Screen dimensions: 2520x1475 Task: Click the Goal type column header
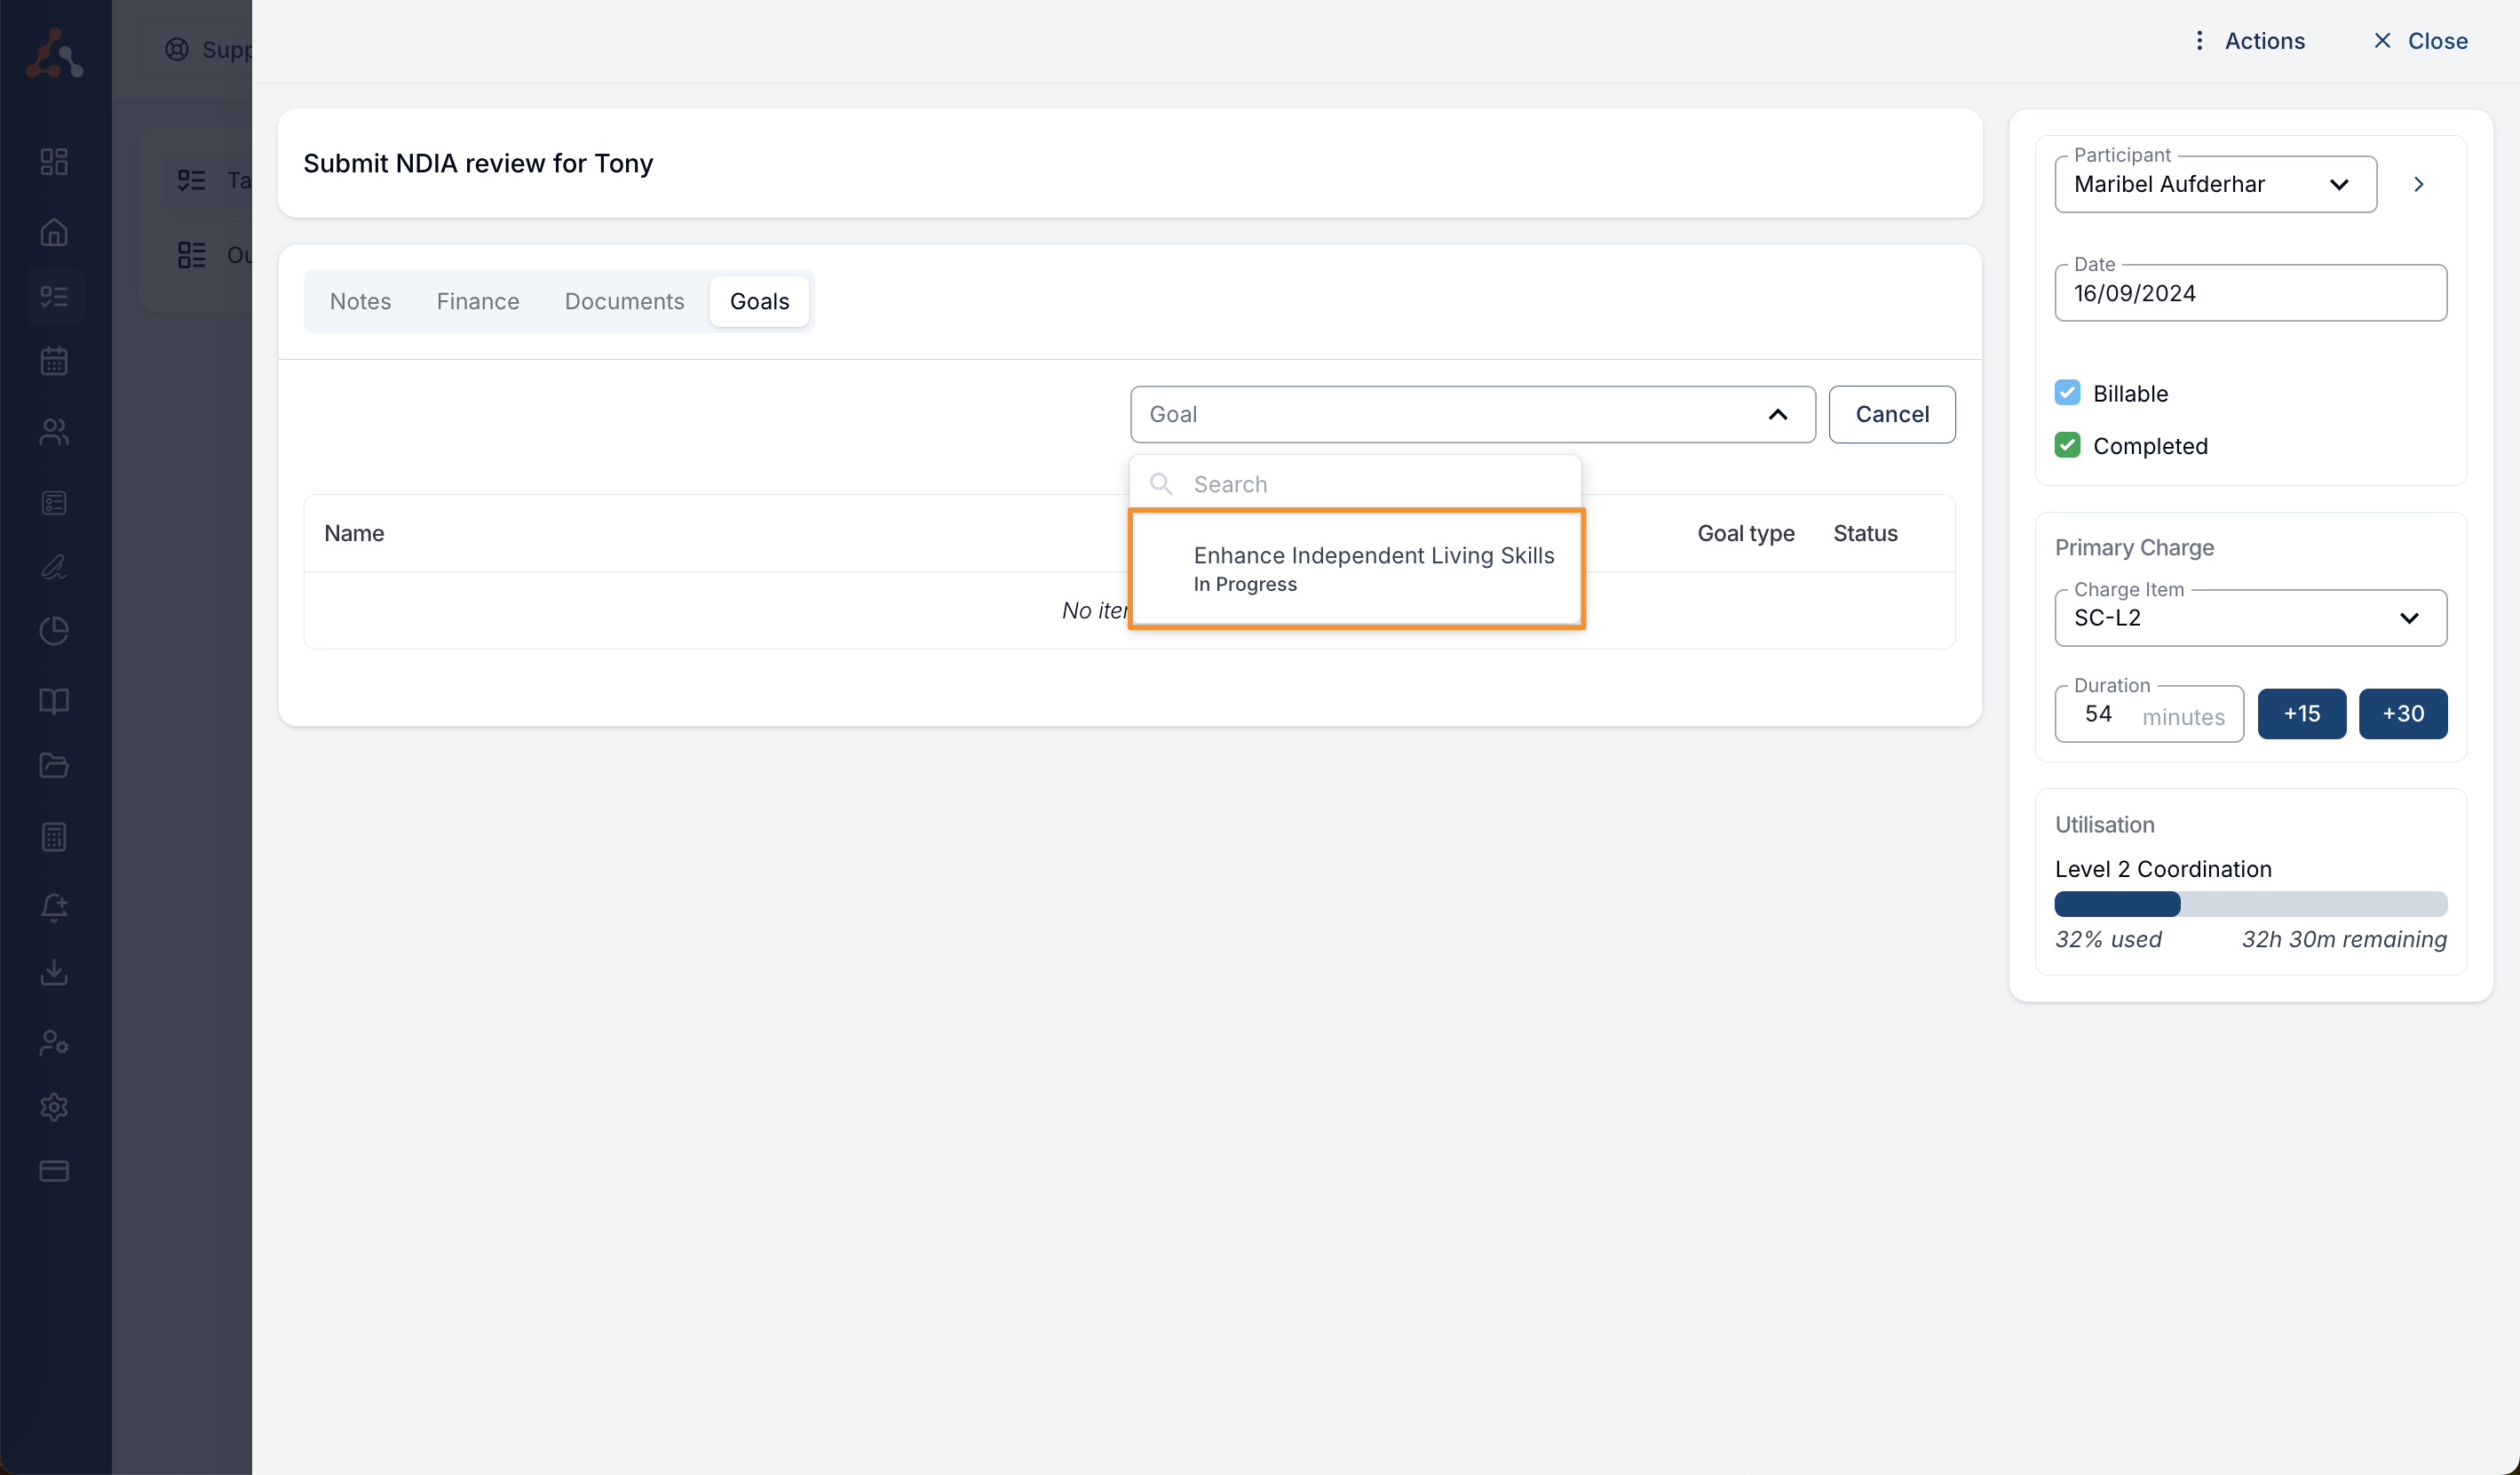(x=1745, y=533)
